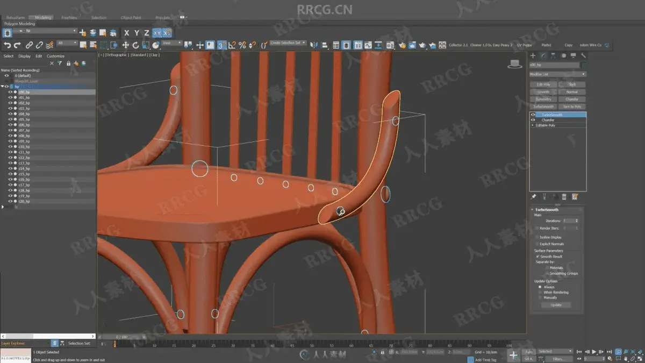Switch to the Populate ribbon tab
Image resolution: width=645 pixels, height=363 pixels.
point(162,18)
